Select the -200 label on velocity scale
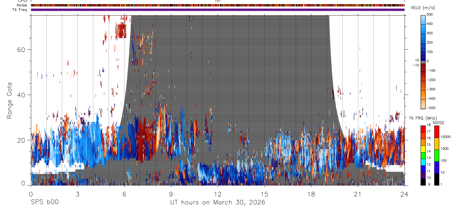455x210 pixels. point(432,80)
